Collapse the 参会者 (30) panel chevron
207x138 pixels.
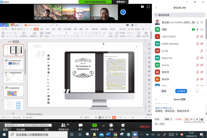(x=156, y=8)
